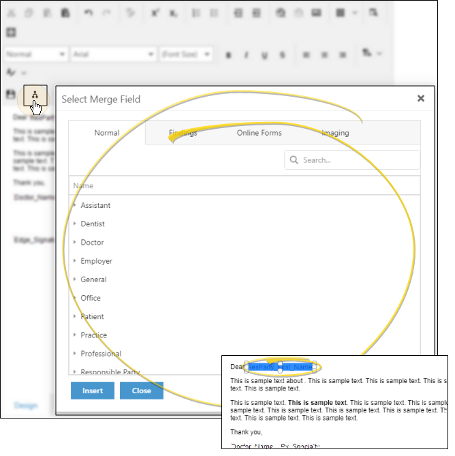455x456 pixels.
Task: Click the Insert button
Action: coord(93,391)
